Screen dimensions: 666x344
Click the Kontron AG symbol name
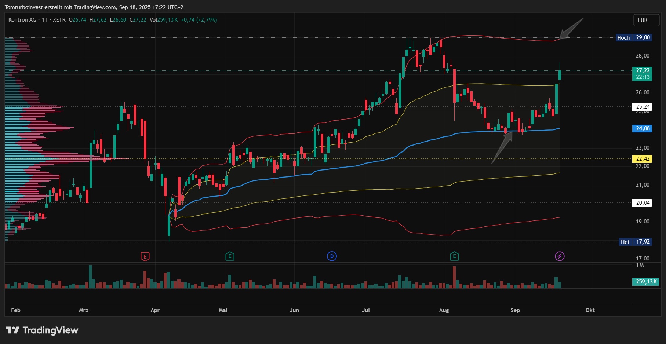(22, 20)
